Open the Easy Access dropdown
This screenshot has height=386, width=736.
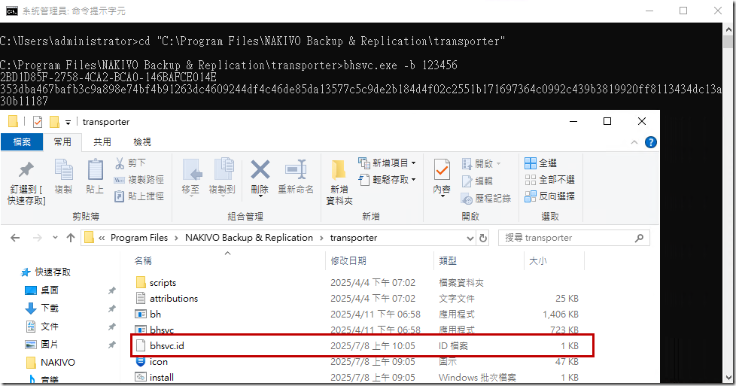414,179
